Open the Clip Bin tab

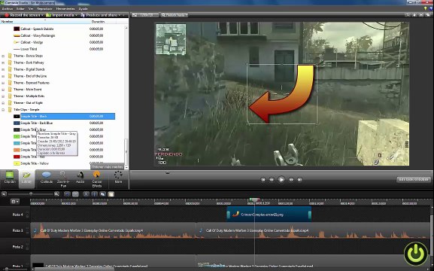point(10,178)
